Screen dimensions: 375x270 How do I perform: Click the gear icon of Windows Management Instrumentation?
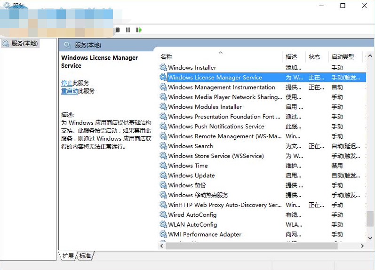coord(163,87)
